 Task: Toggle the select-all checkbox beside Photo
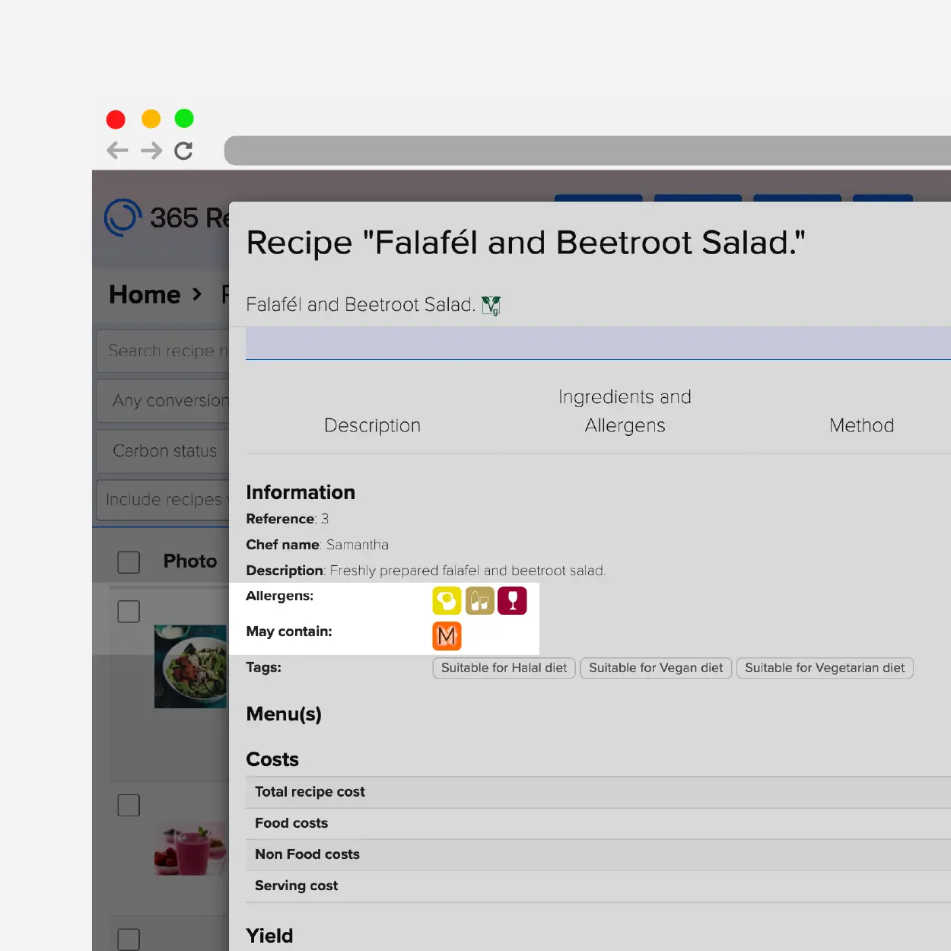click(x=129, y=562)
